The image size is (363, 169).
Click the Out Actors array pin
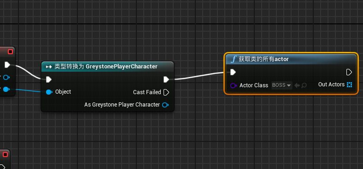tap(349, 85)
